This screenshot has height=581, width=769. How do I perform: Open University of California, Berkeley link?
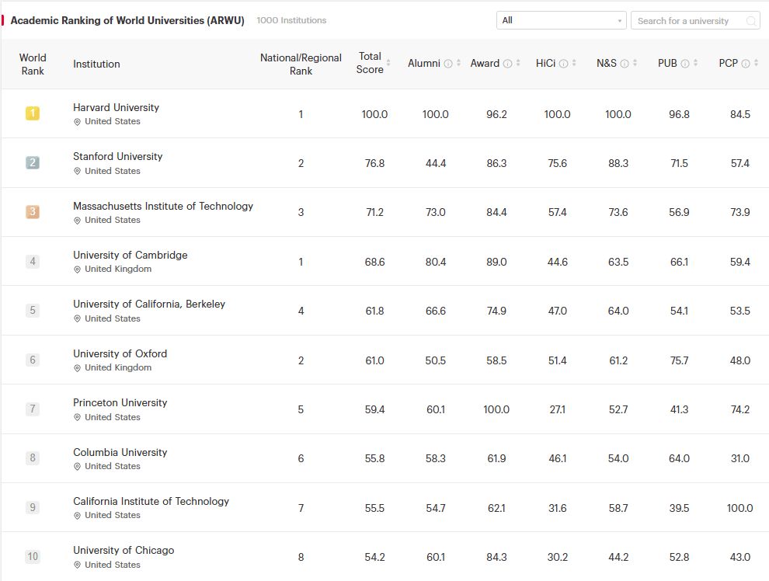(149, 304)
